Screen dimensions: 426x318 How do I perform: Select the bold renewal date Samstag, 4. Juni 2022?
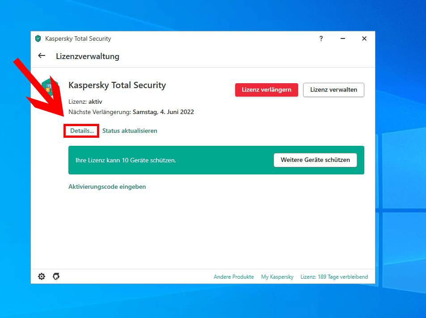point(164,112)
